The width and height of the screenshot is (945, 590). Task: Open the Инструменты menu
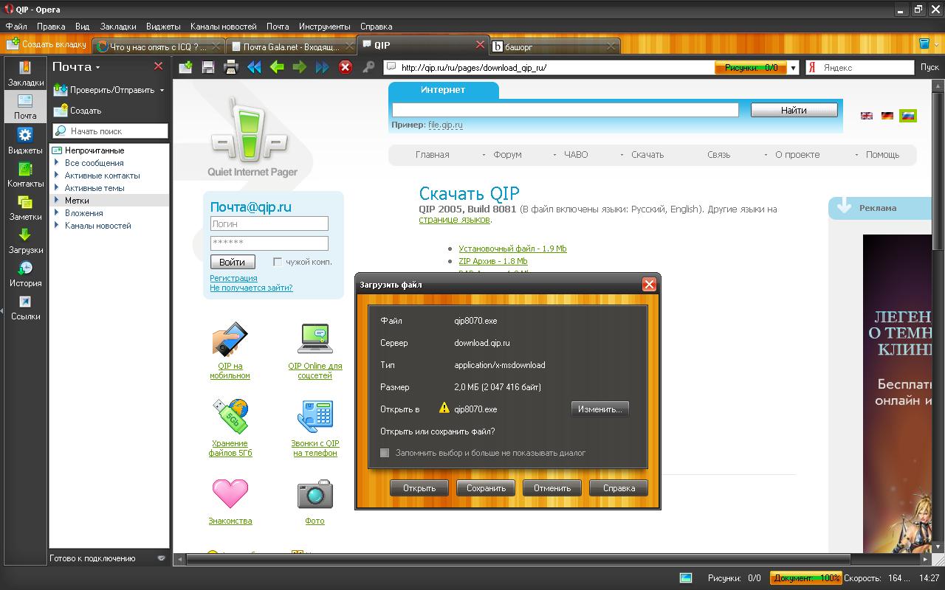pyautogui.click(x=325, y=27)
